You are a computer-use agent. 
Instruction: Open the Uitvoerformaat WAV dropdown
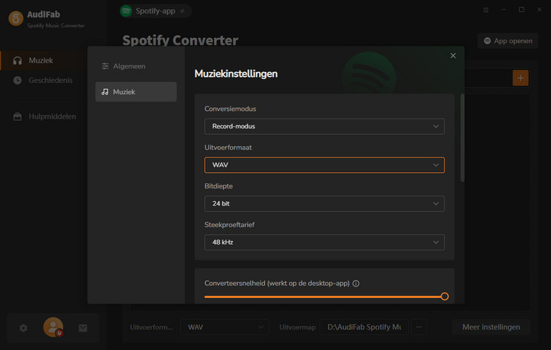[x=324, y=165]
